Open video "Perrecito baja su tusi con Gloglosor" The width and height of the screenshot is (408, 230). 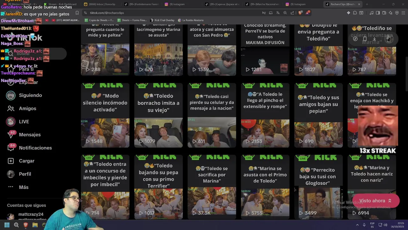point(318,187)
